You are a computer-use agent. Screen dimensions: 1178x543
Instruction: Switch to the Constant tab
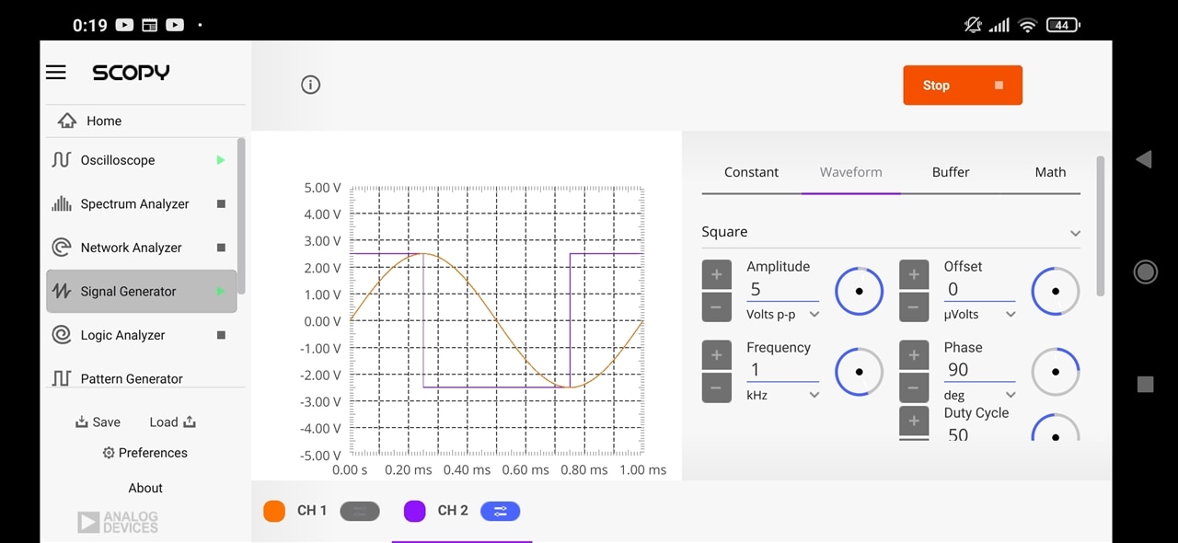pyautogui.click(x=751, y=172)
